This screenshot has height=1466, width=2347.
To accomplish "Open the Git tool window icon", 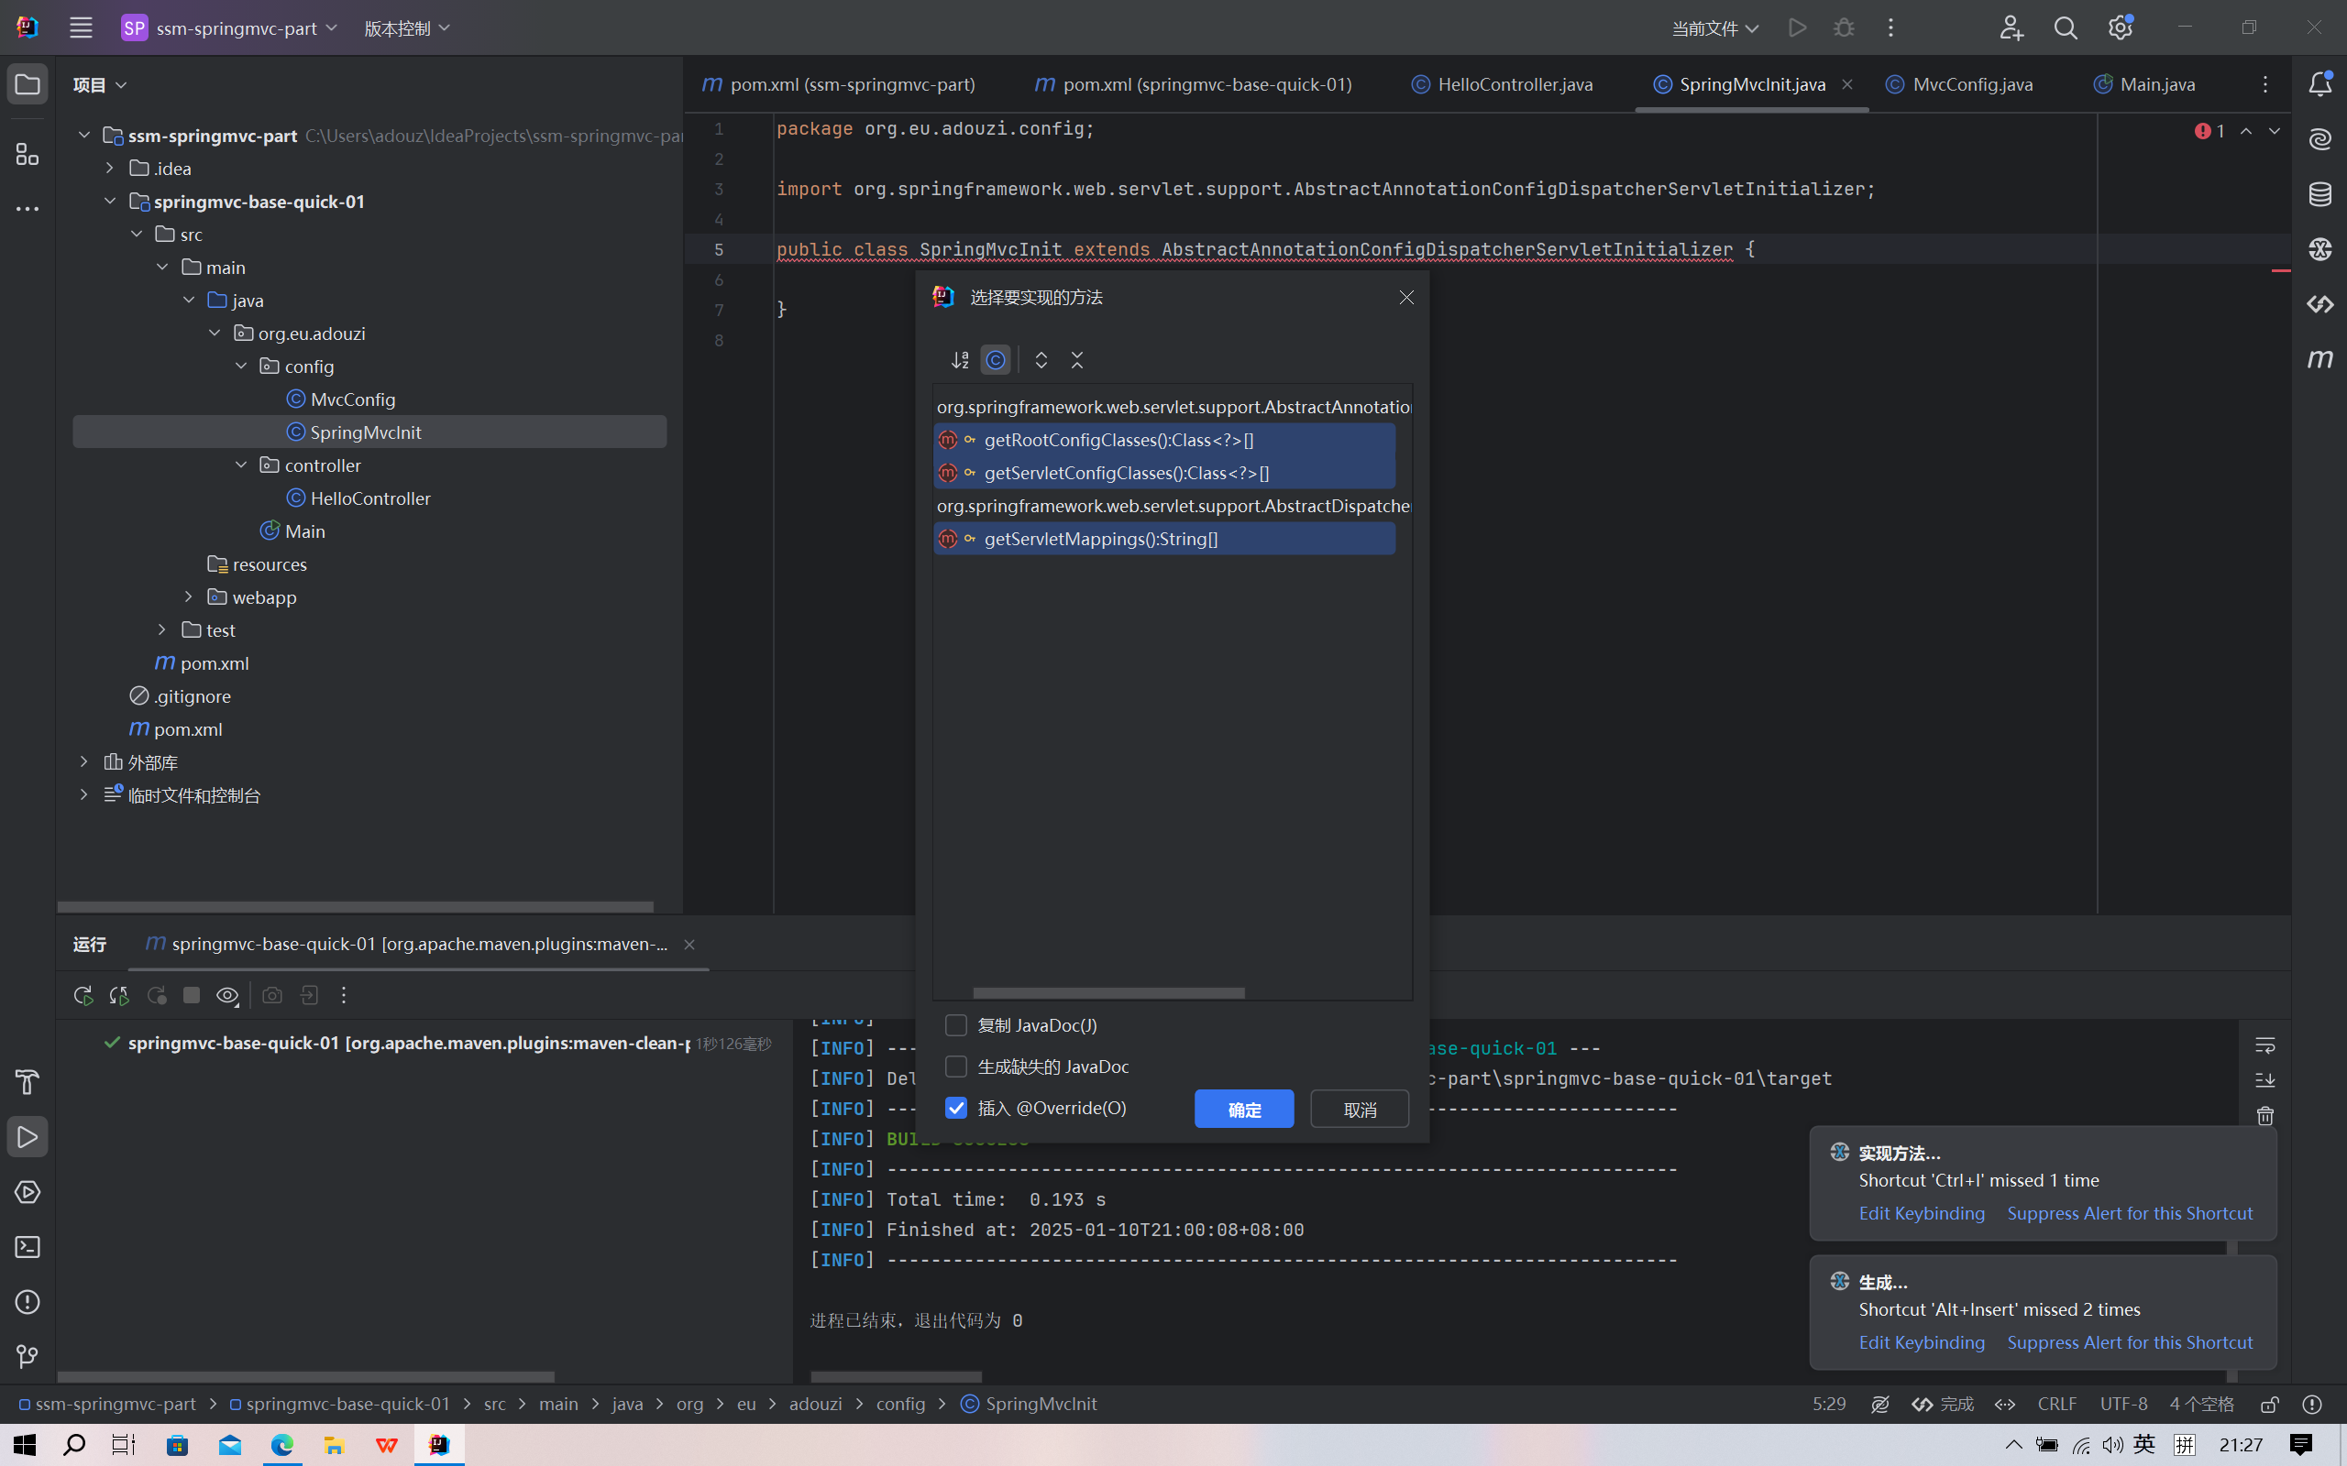I will pos(28,1355).
